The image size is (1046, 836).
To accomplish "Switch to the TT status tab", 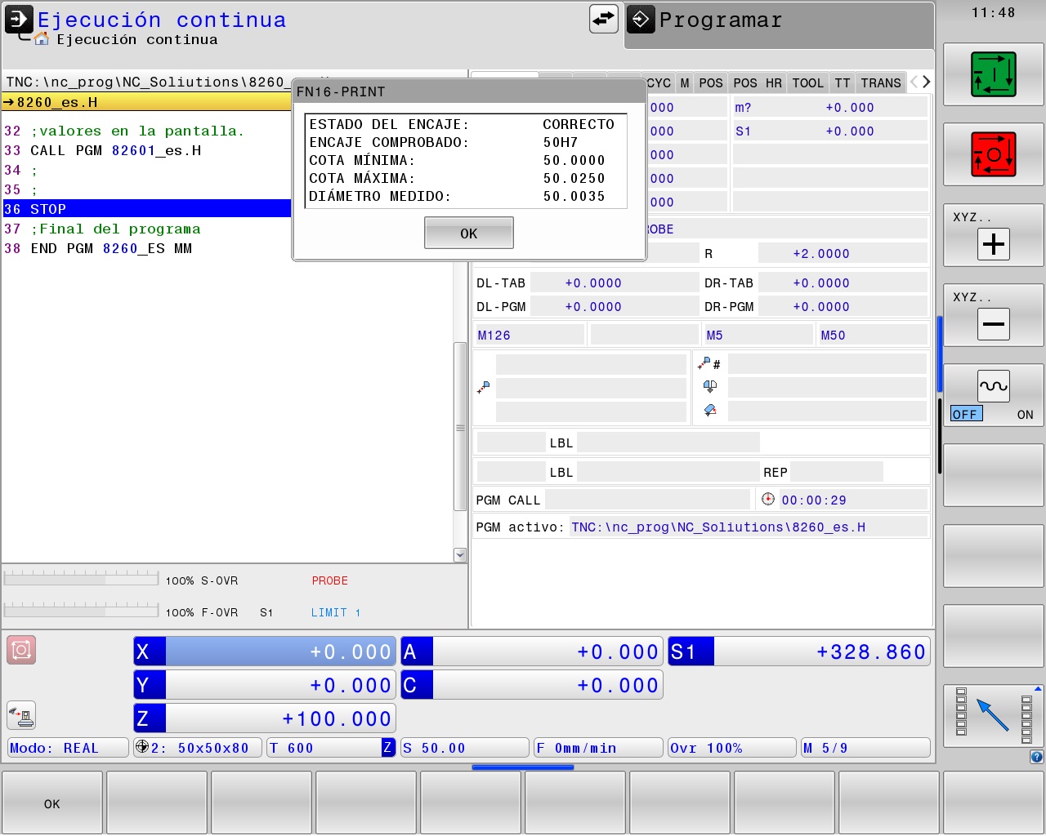I will [x=843, y=83].
